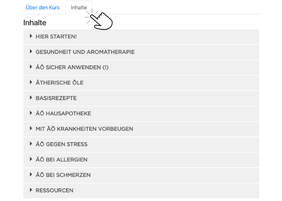Expand MIT ÄÖ KRANKHEITEN VORBEUGEN arrow
Image resolution: width=282 pixels, height=201 pixels.
coord(31,129)
